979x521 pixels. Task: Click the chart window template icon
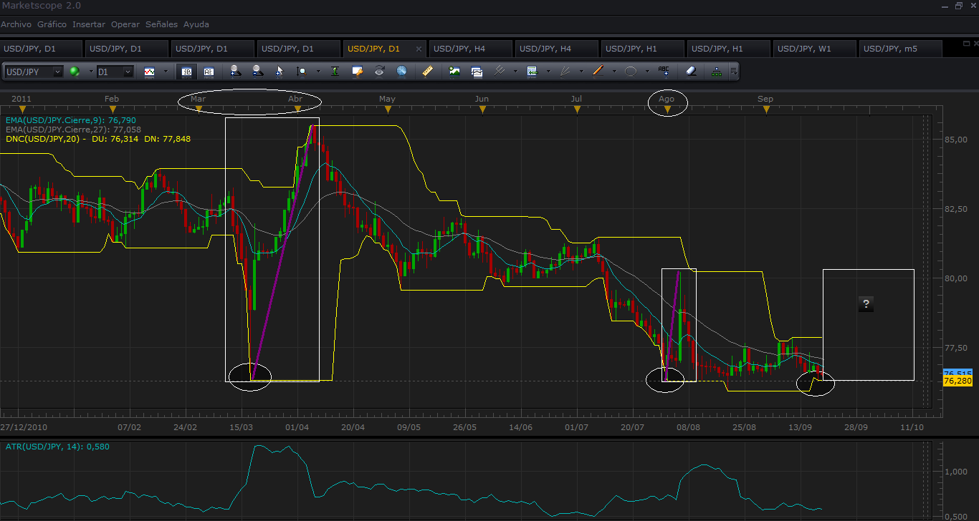coord(477,72)
